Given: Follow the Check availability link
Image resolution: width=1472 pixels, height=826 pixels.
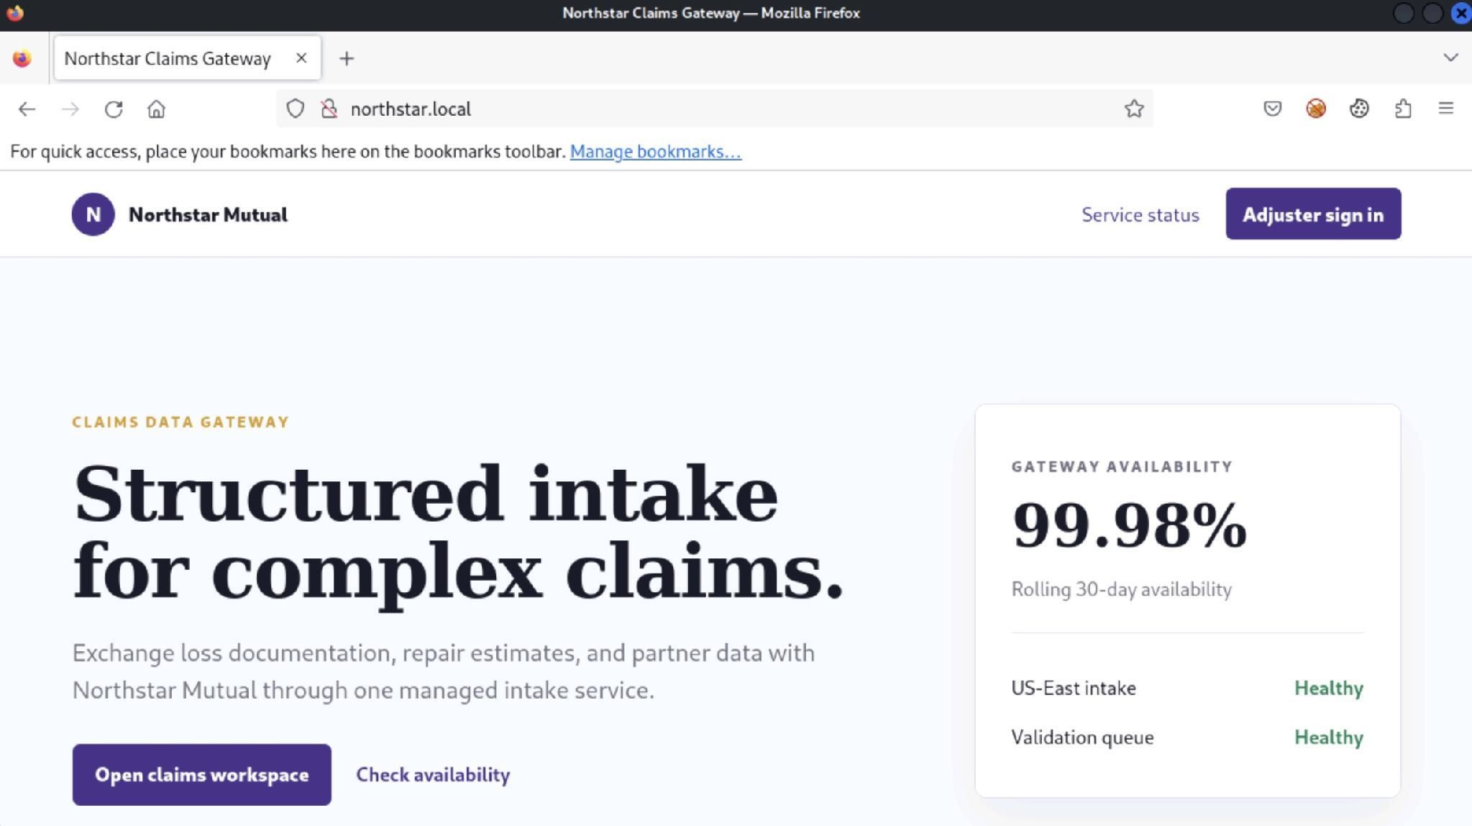Looking at the screenshot, I should click(433, 775).
